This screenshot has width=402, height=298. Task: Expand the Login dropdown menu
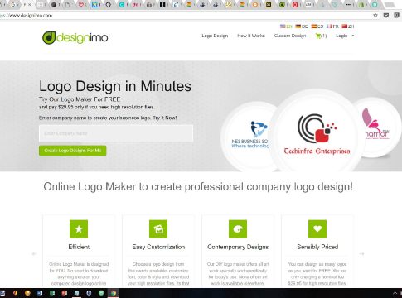(345, 36)
